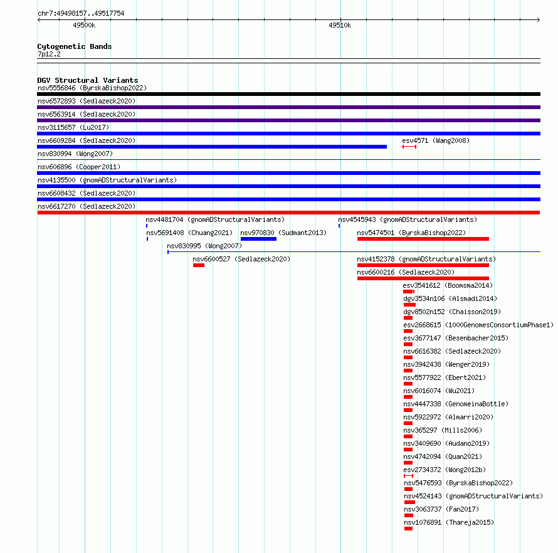Click the Cytogenetic Bands track title

pyautogui.click(x=75, y=46)
